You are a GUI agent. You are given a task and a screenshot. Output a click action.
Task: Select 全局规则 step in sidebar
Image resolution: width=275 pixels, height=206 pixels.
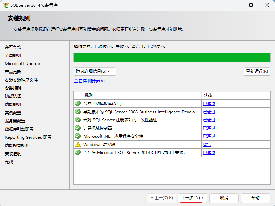pyautogui.click(x=13, y=55)
